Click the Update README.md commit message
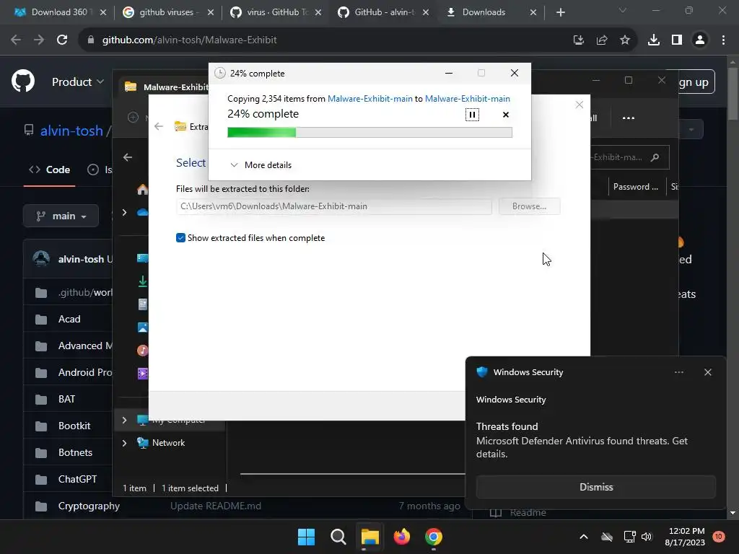Screen dimensions: 739x554 [215, 506]
